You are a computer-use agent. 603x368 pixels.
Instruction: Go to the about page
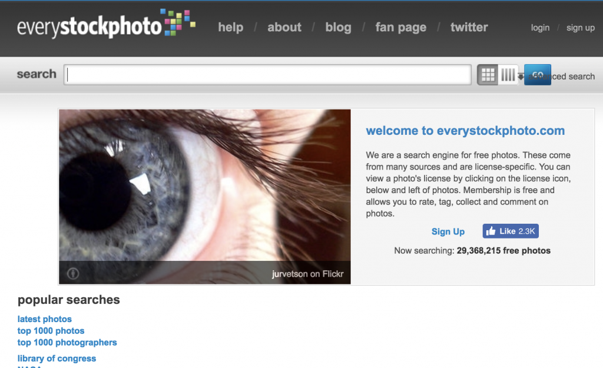click(284, 27)
